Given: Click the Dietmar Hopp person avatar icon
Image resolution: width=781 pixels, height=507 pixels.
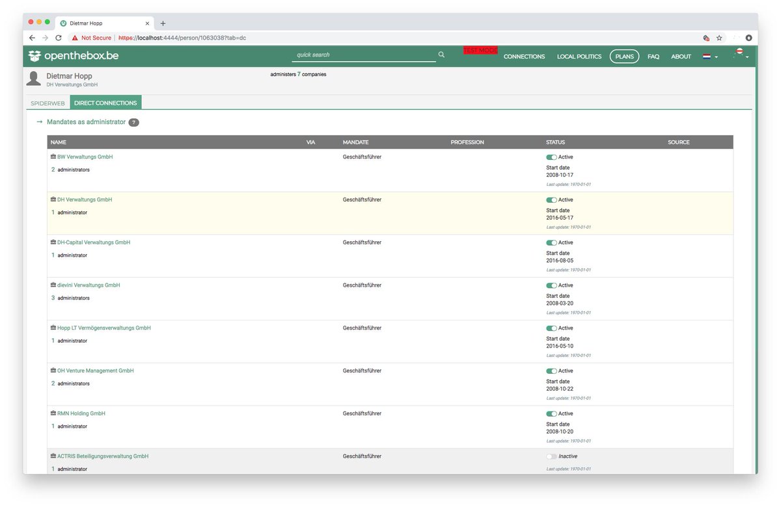Looking at the screenshot, I should tap(34, 79).
